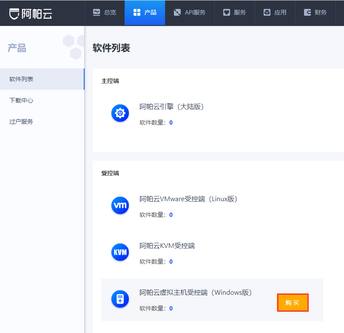Click the KVM 受控端 icon

click(120, 252)
